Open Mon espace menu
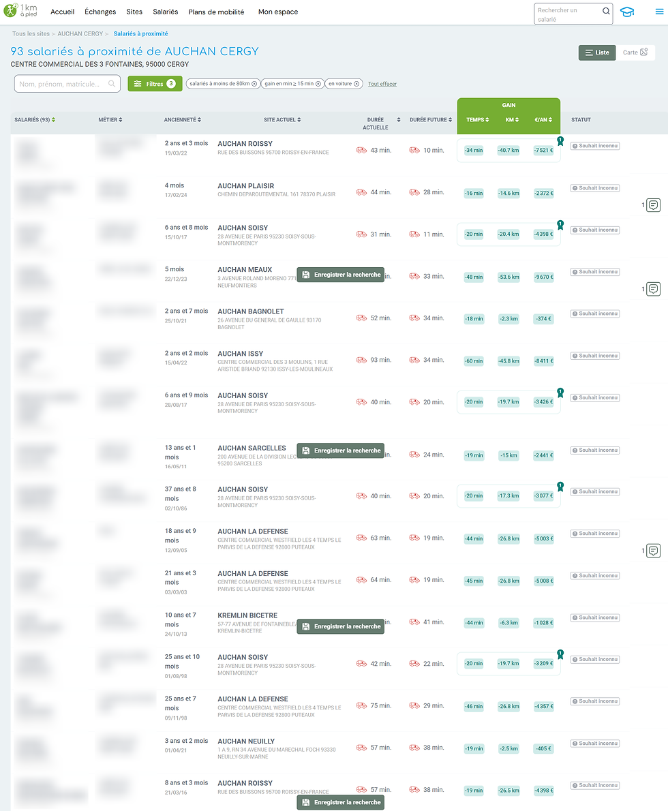This screenshot has height=811, width=668. pyautogui.click(x=278, y=12)
